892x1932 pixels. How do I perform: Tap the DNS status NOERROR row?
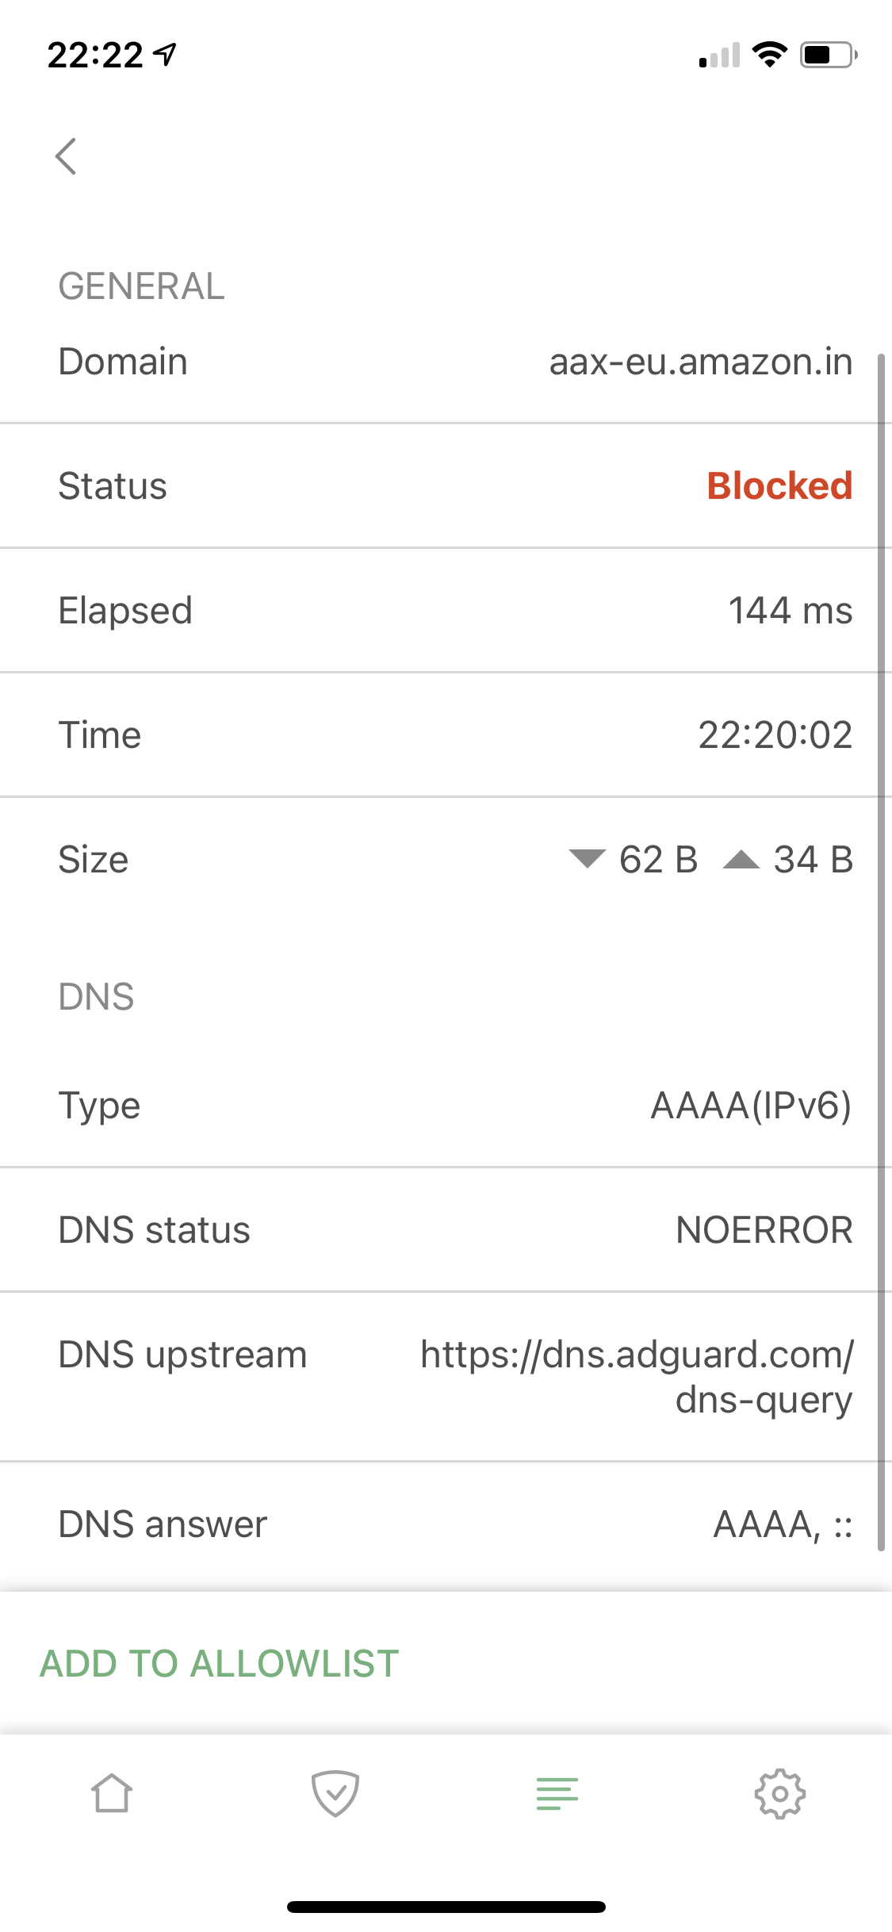tap(446, 1229)
